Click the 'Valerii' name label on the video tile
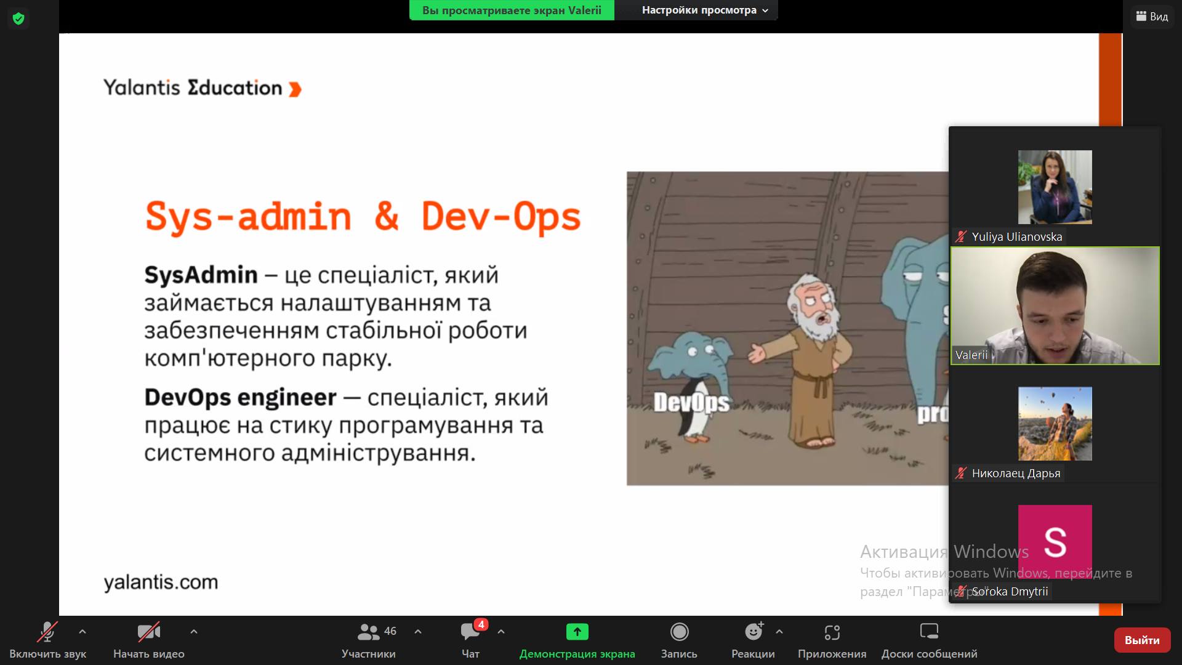 point(971,355)
